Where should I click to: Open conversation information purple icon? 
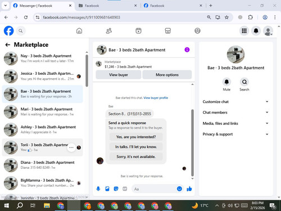tap(187, 50)
